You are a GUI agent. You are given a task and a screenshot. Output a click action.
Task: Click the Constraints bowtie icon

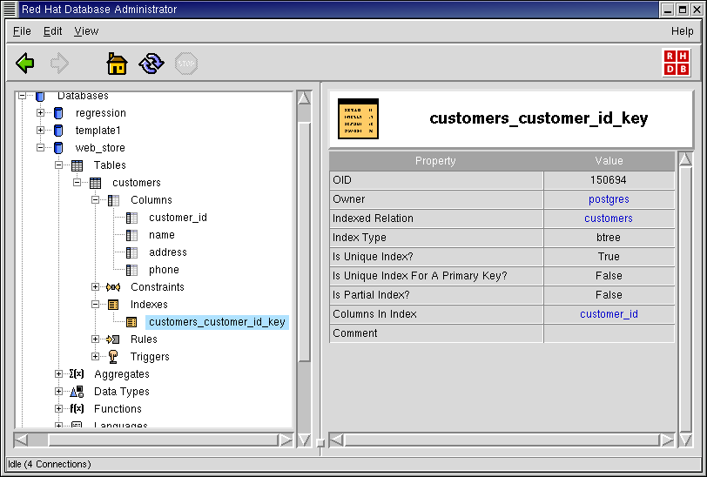tap(113, 287)
